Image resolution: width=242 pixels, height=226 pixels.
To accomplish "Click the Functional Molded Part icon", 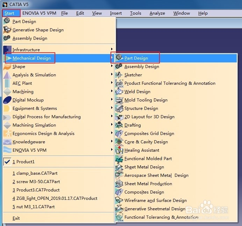I will click(119, 159).
